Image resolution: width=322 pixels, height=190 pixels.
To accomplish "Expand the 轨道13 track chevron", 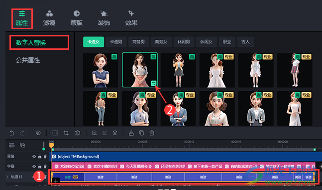I will point(7,177).
